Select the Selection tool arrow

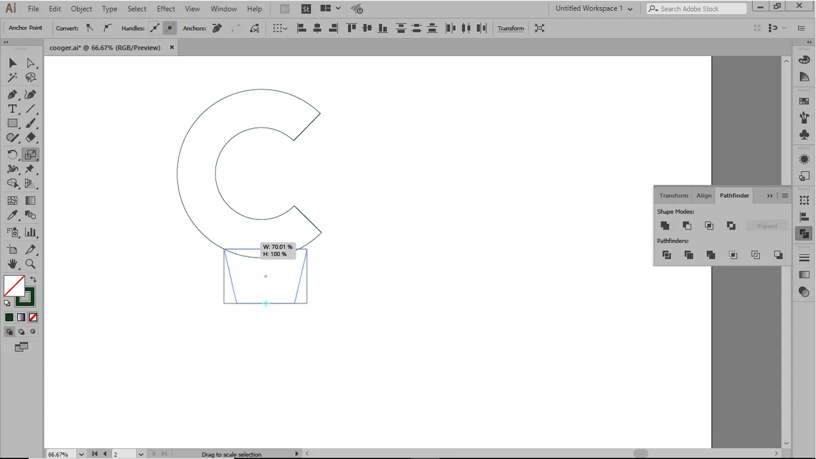pyautogui.click(x=13, y=63)
